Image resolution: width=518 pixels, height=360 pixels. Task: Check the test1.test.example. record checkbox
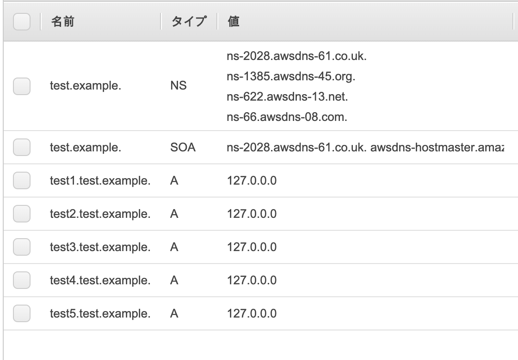click(x=22, y=180)
